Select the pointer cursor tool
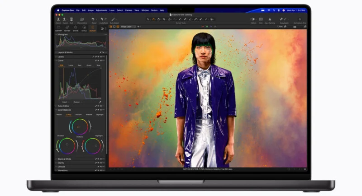Viewport: 362px width, 196px height. pos(148,19)
